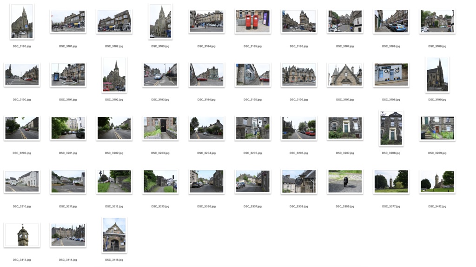Select the DSC_3194.jpg thumbnail

[206, 75]
